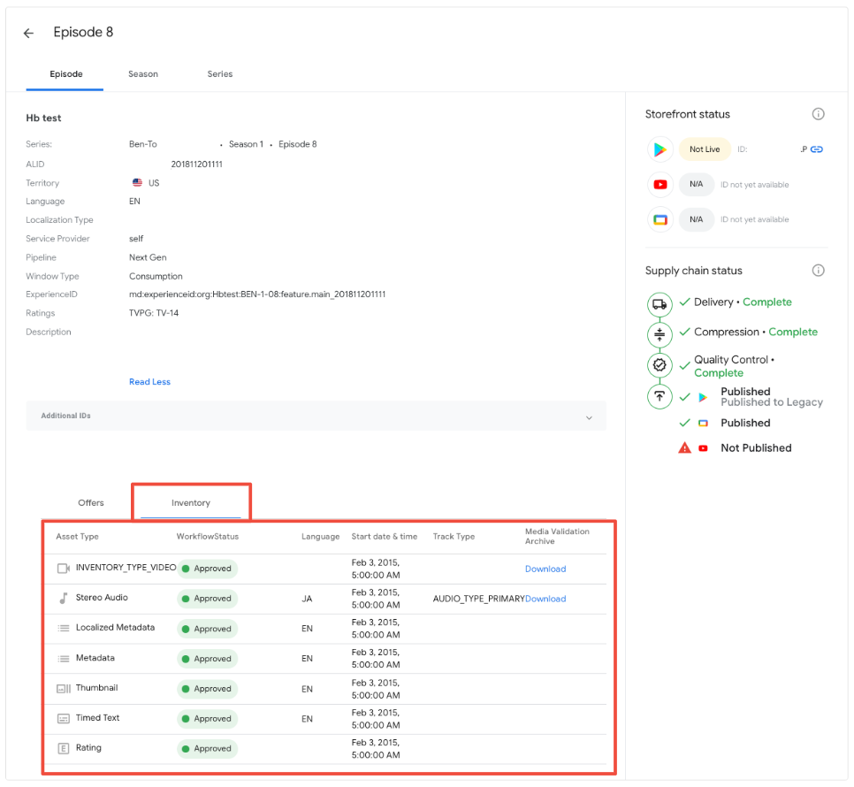Click the music note icon for Stereo Audio
The image size is (854, 787).
tap(63, 598)
